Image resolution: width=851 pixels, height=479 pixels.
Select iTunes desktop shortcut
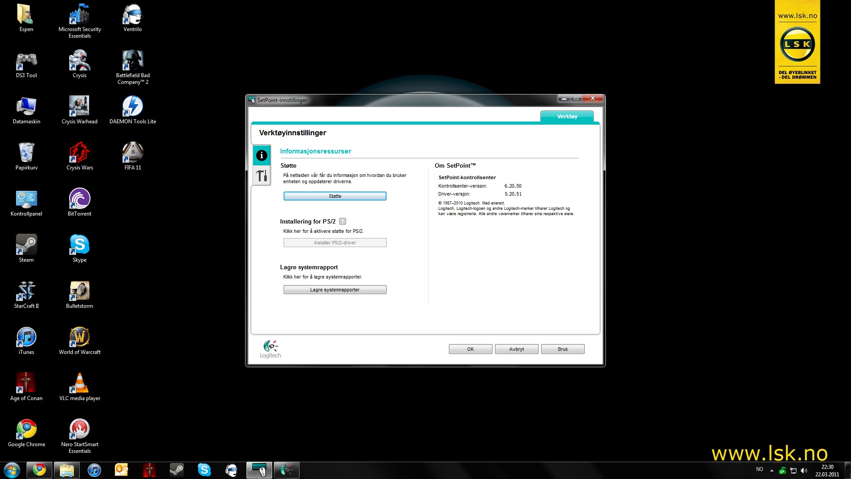(x=26, y=342)
